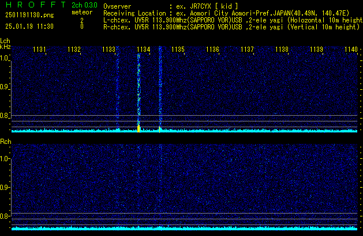Click the Lch 1.0 kHz axis label
This screenshot has width=363, height=236.
coord(4,58)
